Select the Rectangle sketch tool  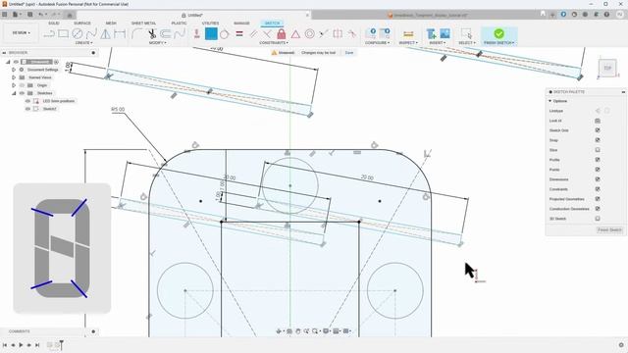click(63, 34)
